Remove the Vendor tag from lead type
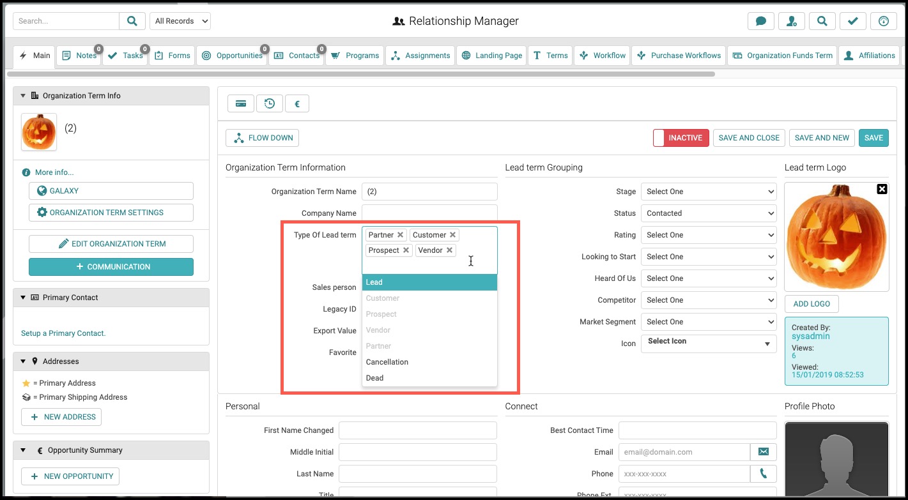 pyautogui.click(x=450, y=250)
